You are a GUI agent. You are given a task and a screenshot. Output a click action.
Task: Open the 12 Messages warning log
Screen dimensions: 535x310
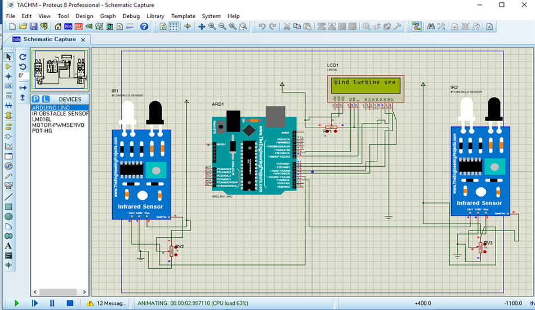(x=106, y=303)
